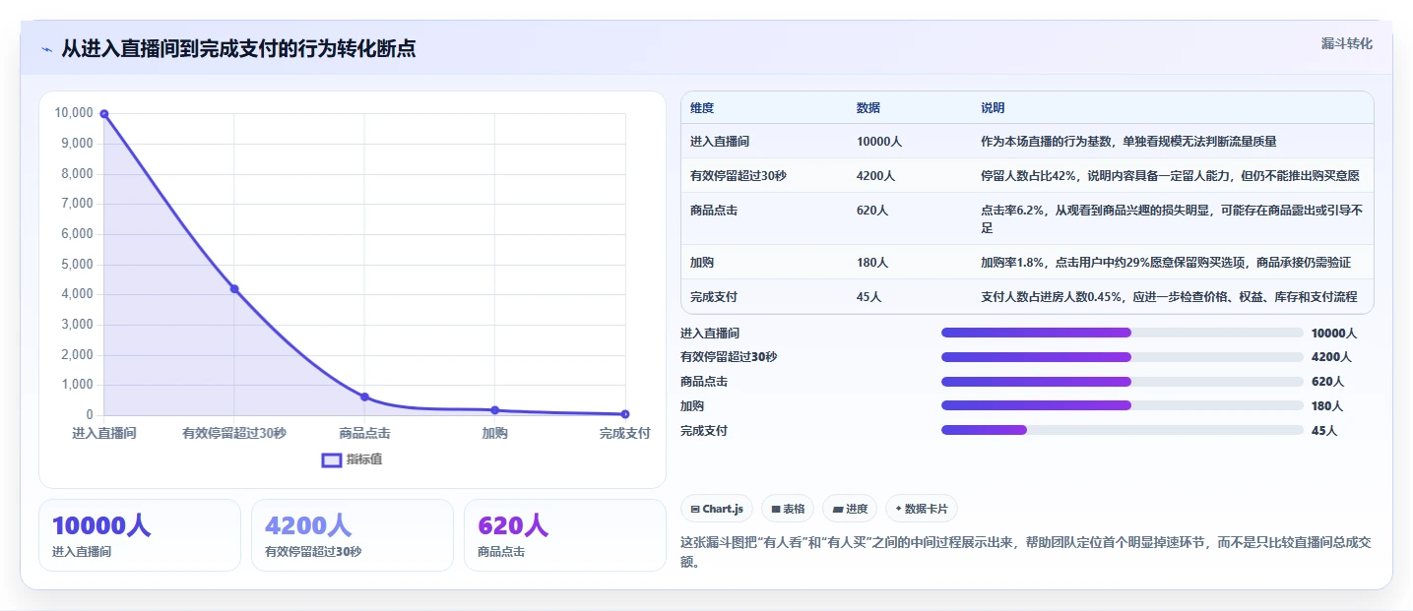Click the 620人 label beside the progress bar
Screen dimensions: 1413x611
click(1327, 382)
